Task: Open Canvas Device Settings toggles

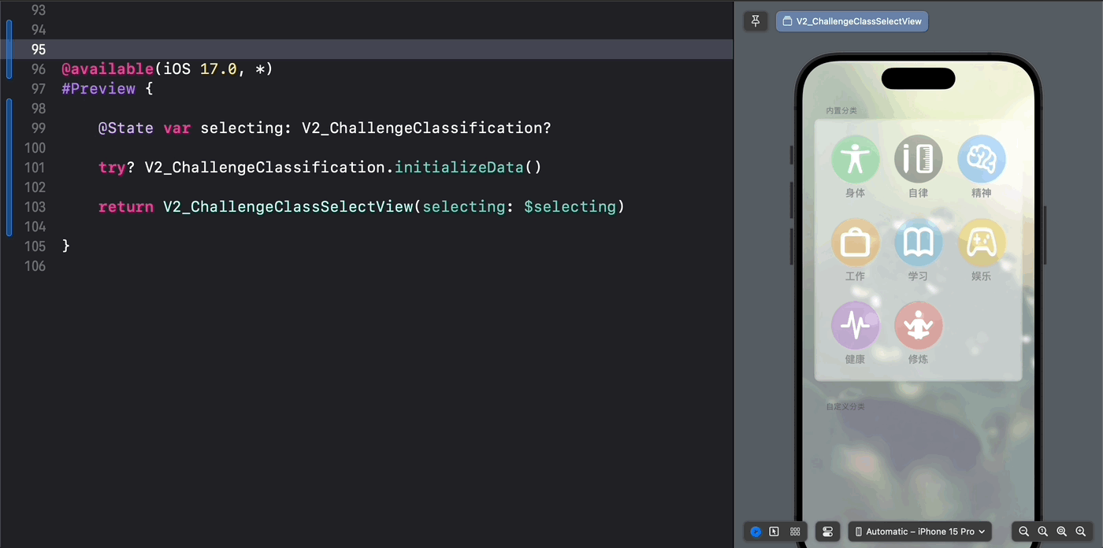Action: click(827, 531)
